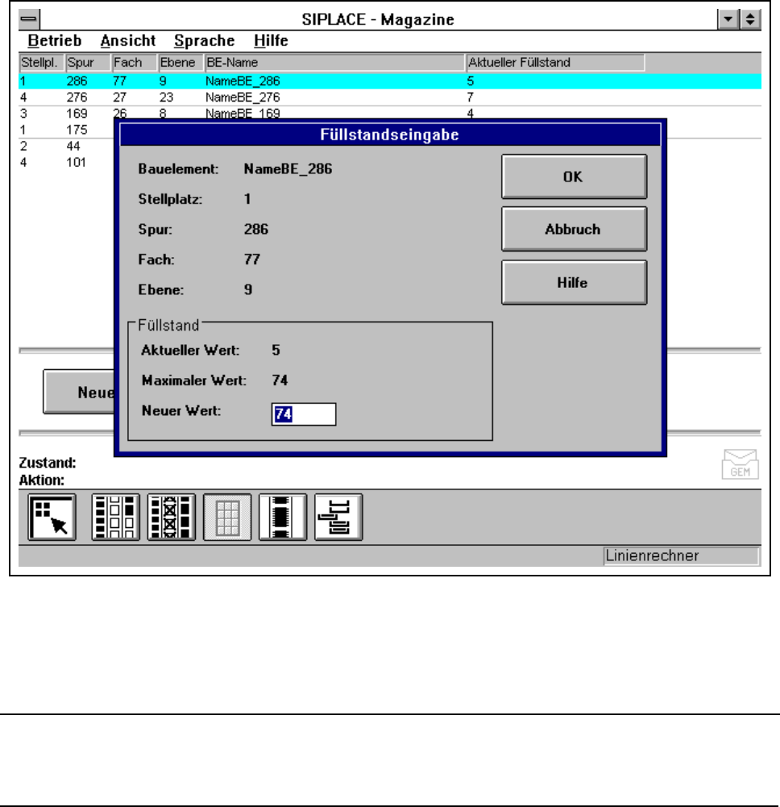
Task: Click the Aktueller Wert value 5
Action: (276, 350)
